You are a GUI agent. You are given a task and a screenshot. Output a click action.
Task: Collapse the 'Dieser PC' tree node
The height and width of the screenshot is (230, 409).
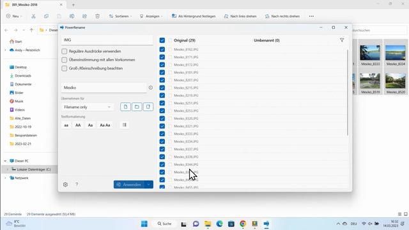pos(5,161)
